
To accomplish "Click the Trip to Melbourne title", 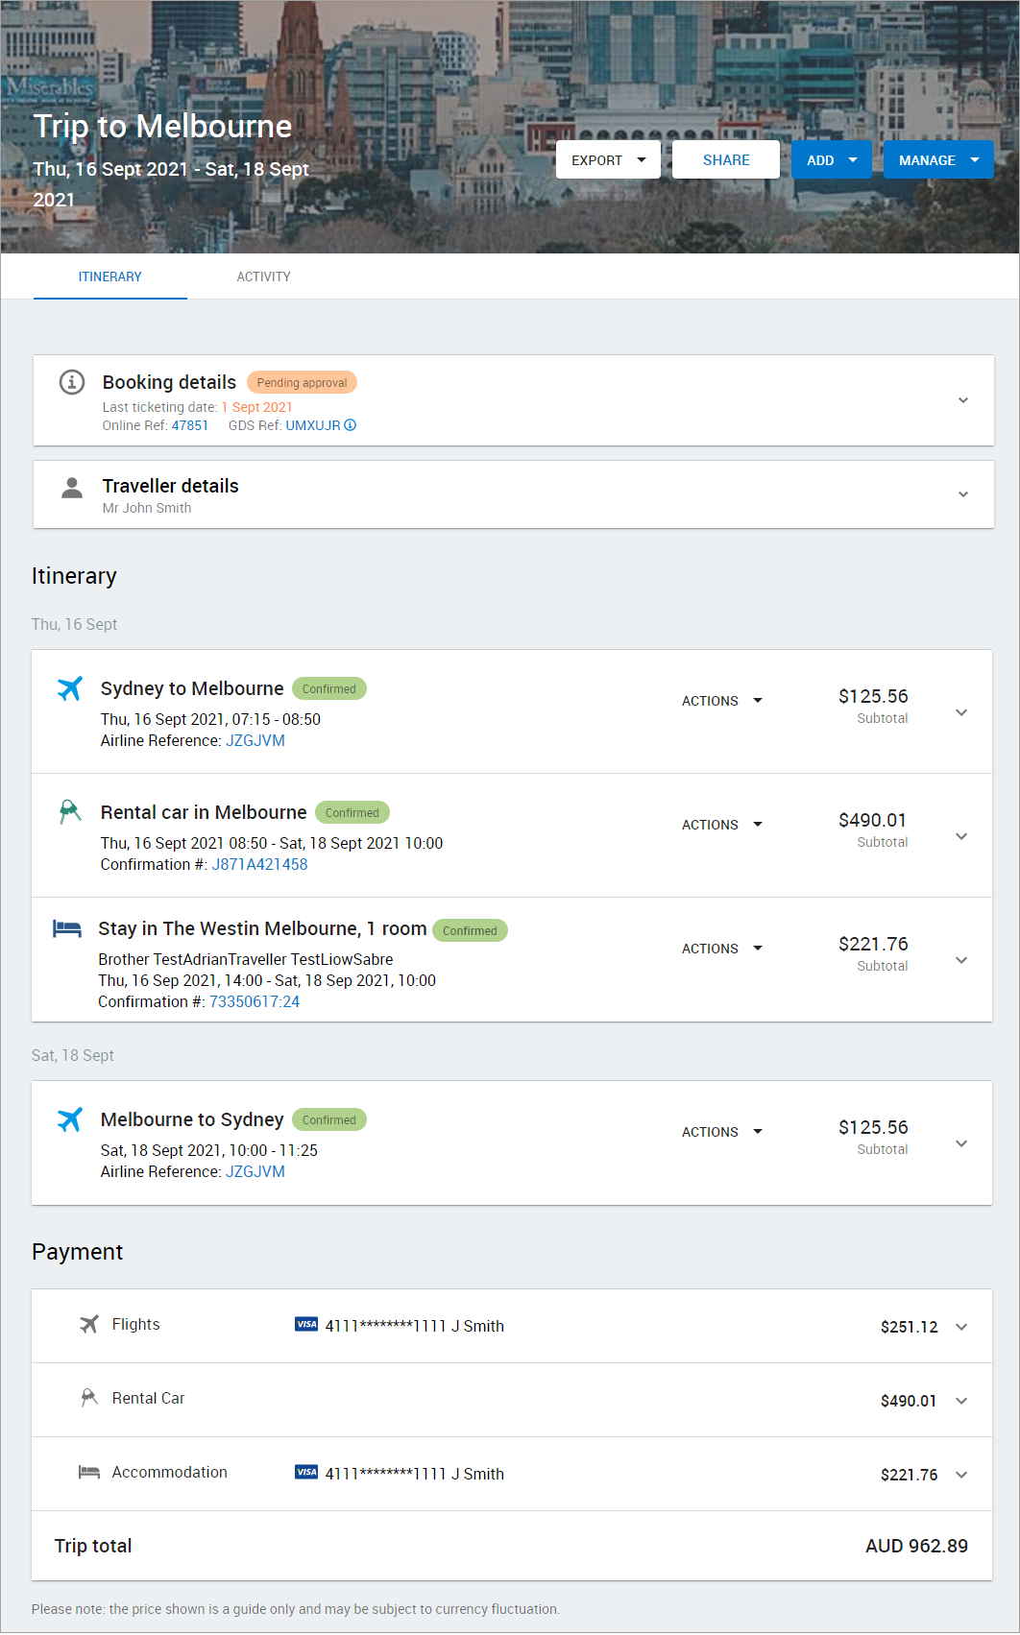I will 162,126.
